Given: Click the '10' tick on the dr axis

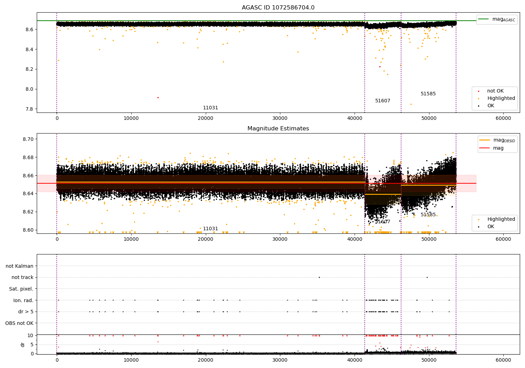Looking at the screenshot, I should coord(30,336).
